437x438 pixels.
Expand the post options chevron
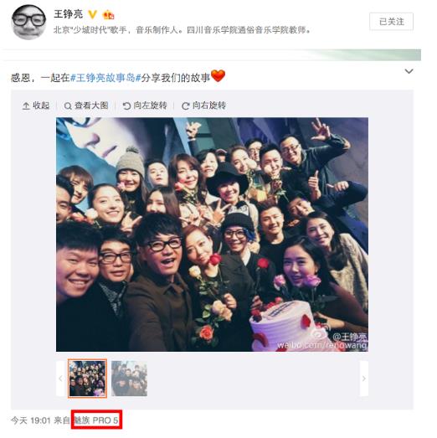[409, 71]
